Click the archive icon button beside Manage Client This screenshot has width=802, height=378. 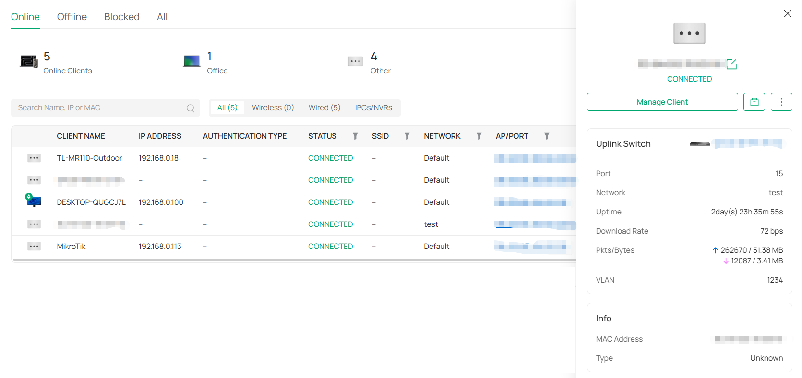tap(754, 102)
